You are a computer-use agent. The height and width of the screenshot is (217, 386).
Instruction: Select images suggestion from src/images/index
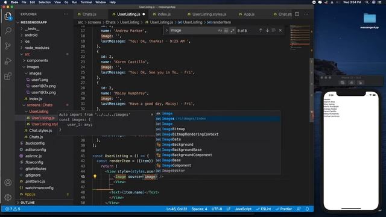[x=218, y=119]
